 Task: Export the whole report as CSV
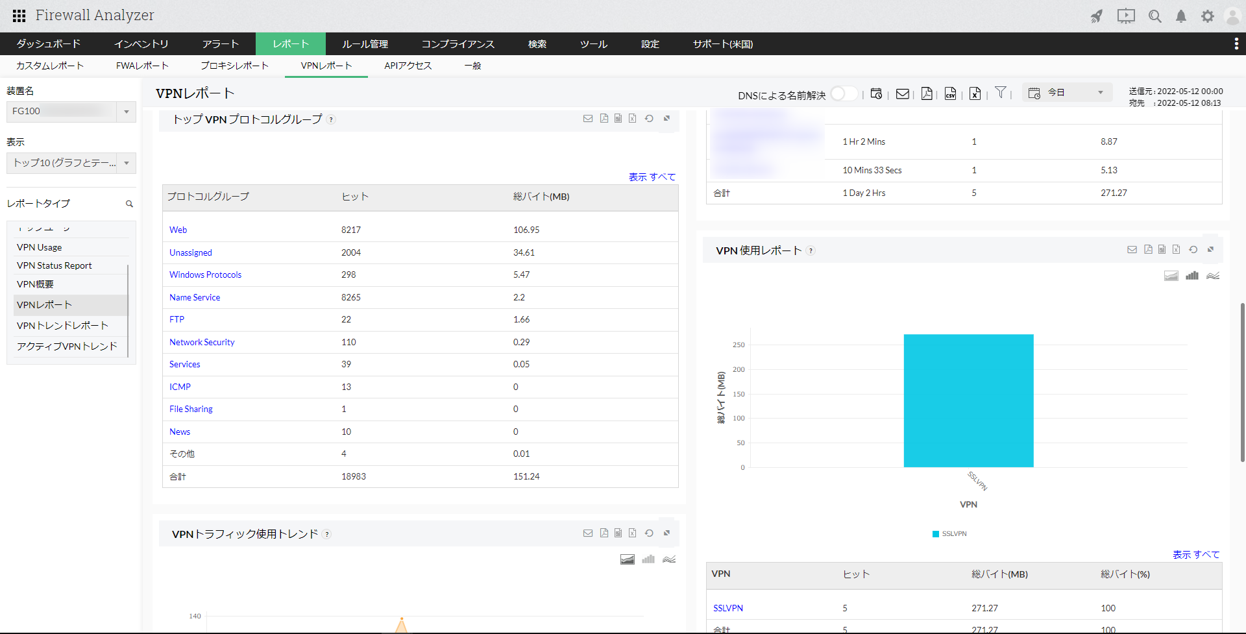click(x=950, y=93)
